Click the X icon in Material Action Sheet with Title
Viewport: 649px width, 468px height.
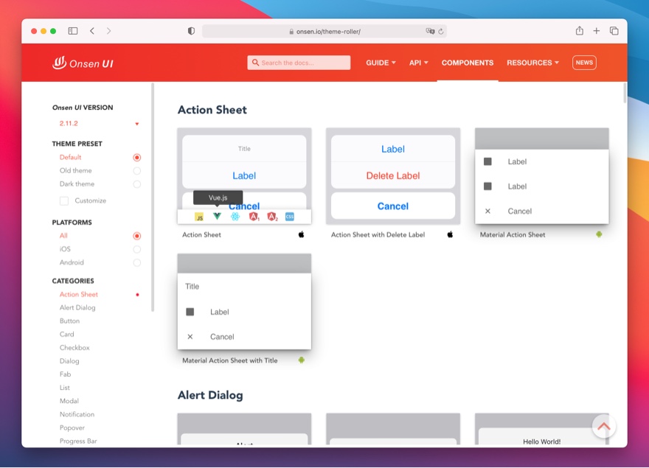[x=190, y=337]
